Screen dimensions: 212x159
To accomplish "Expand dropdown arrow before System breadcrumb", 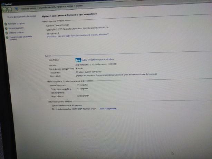I will click(74, 6).
